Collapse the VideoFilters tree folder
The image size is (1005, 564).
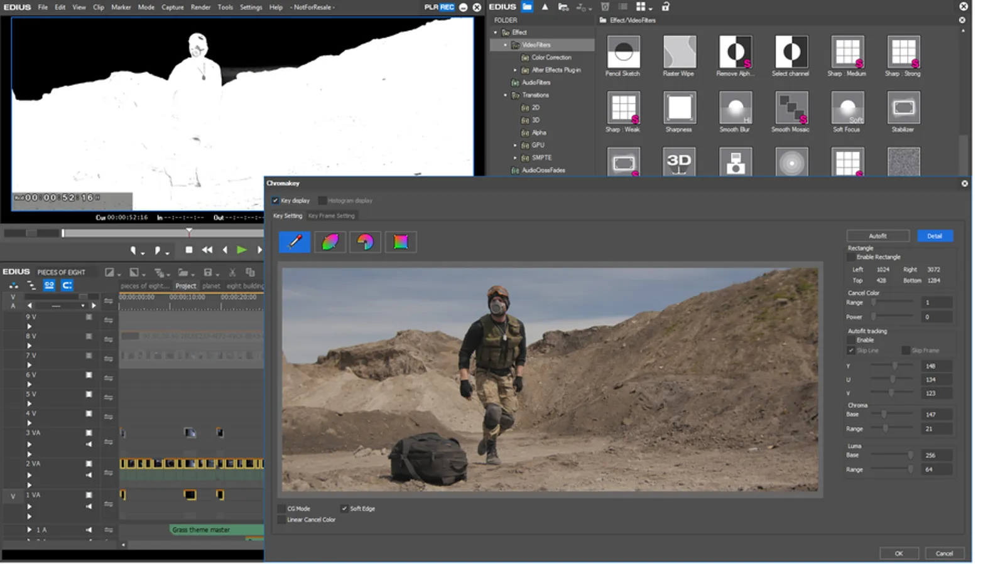coord(505,45)
